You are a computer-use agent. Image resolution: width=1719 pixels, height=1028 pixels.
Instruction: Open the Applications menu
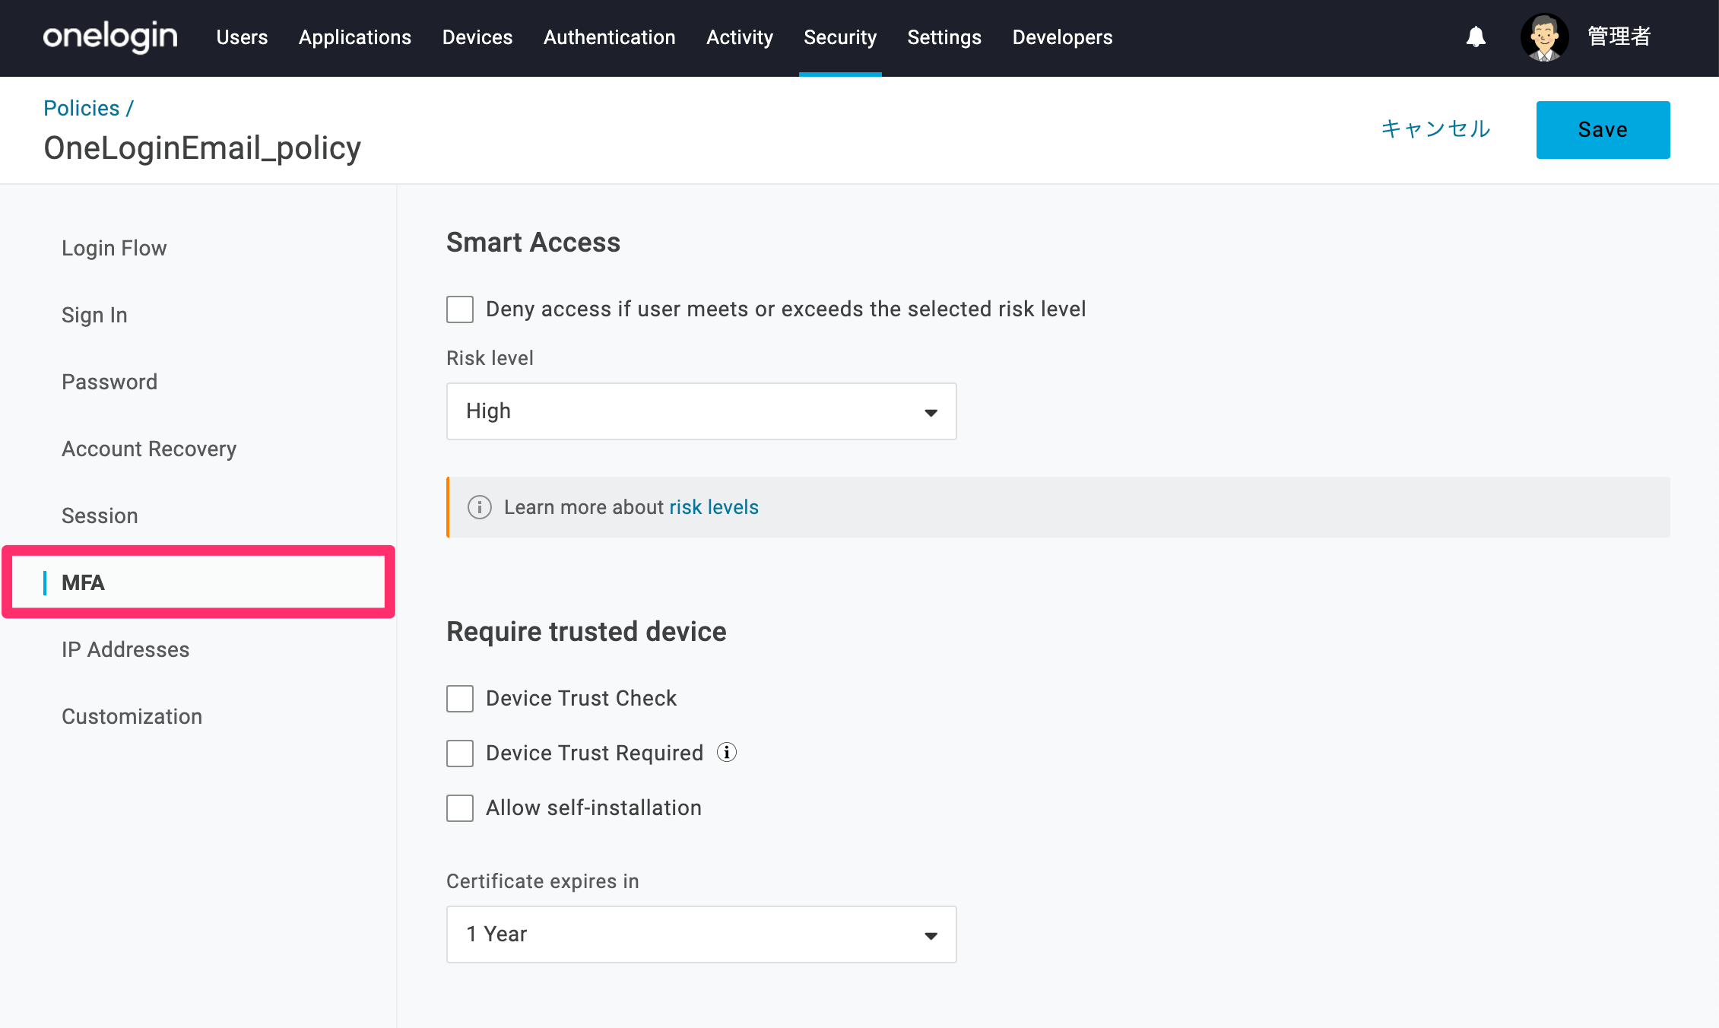point(355,37)
